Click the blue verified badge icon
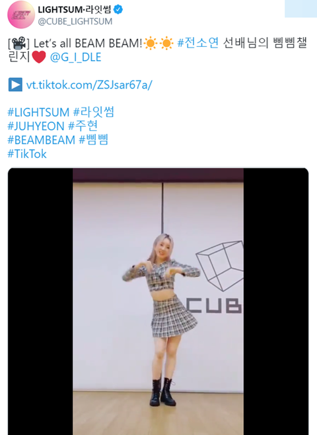 [x=118, y=10]
